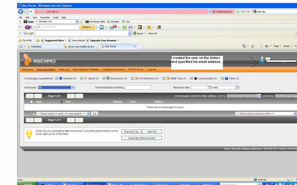Switch to the Mail Log tab
The width and height of the screenshot is (297, 185).
click(63, 69)
